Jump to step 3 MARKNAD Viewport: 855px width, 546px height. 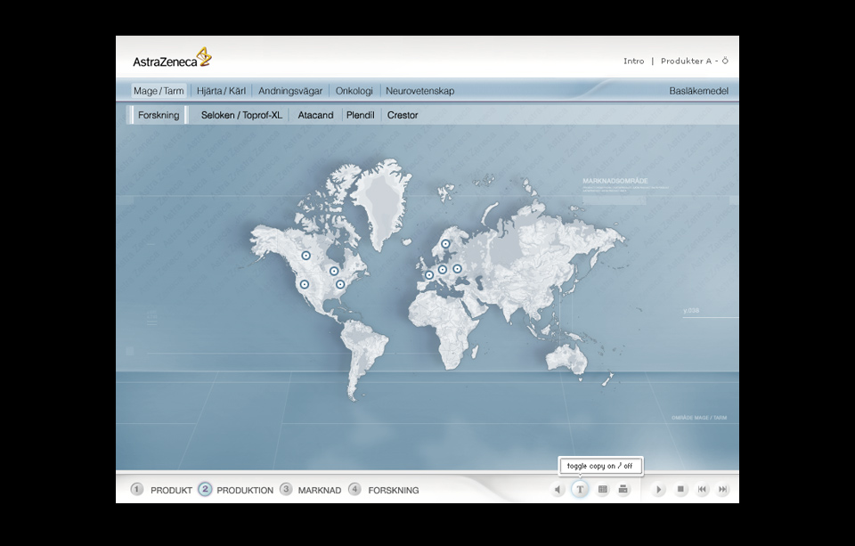[310, 490]
